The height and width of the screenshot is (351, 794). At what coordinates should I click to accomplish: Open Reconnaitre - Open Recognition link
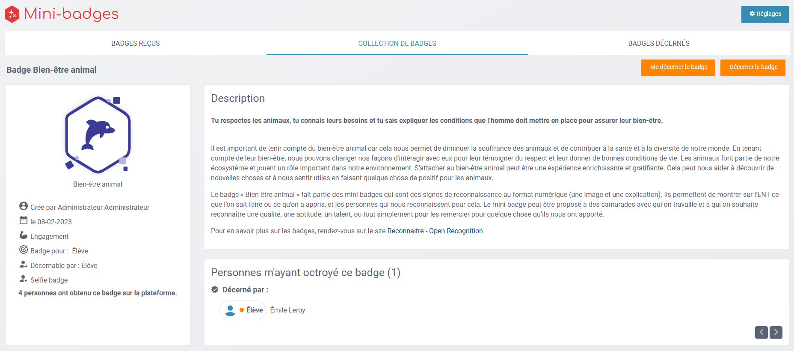pos(435,231)
